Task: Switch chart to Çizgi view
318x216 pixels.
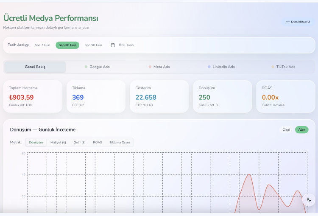Action: click(x=286, y=129)
